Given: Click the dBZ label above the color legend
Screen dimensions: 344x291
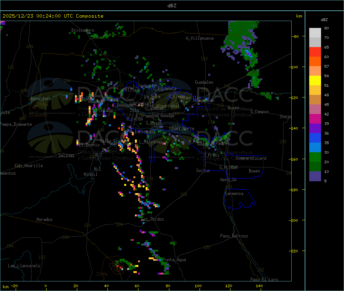Looking at the screenshot, I should pos(324,20).
